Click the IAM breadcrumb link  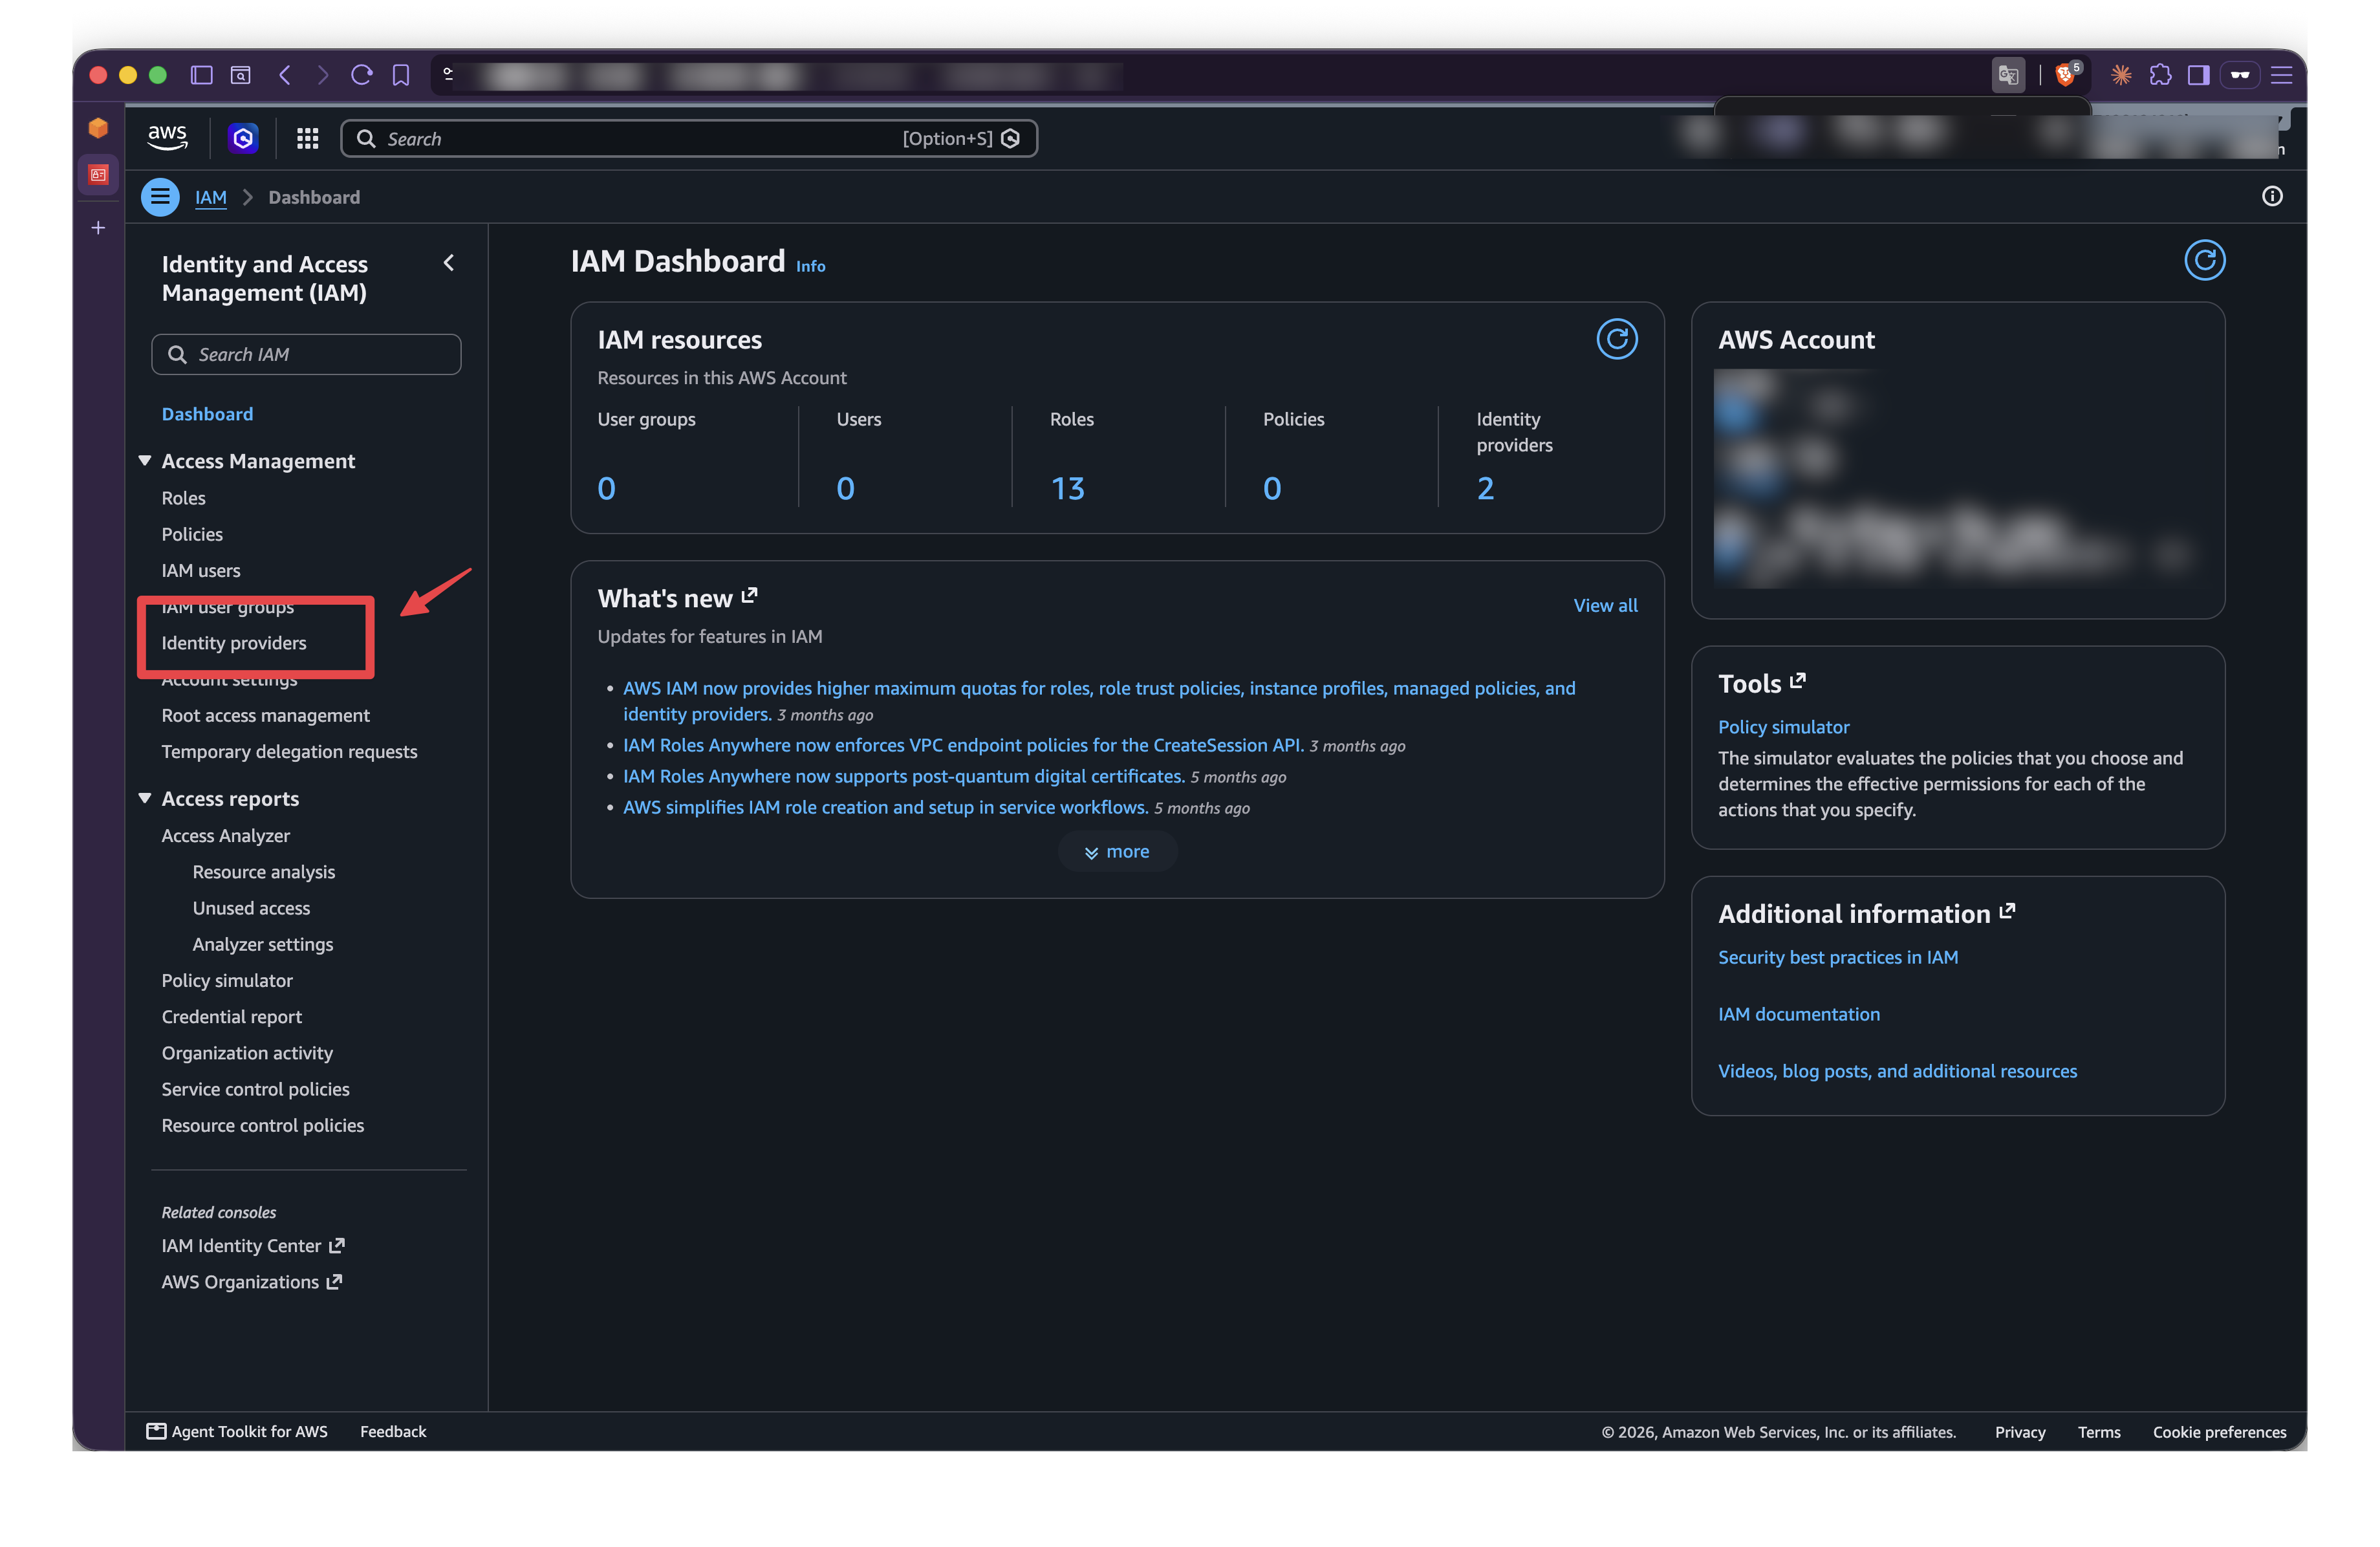point(210,198)
